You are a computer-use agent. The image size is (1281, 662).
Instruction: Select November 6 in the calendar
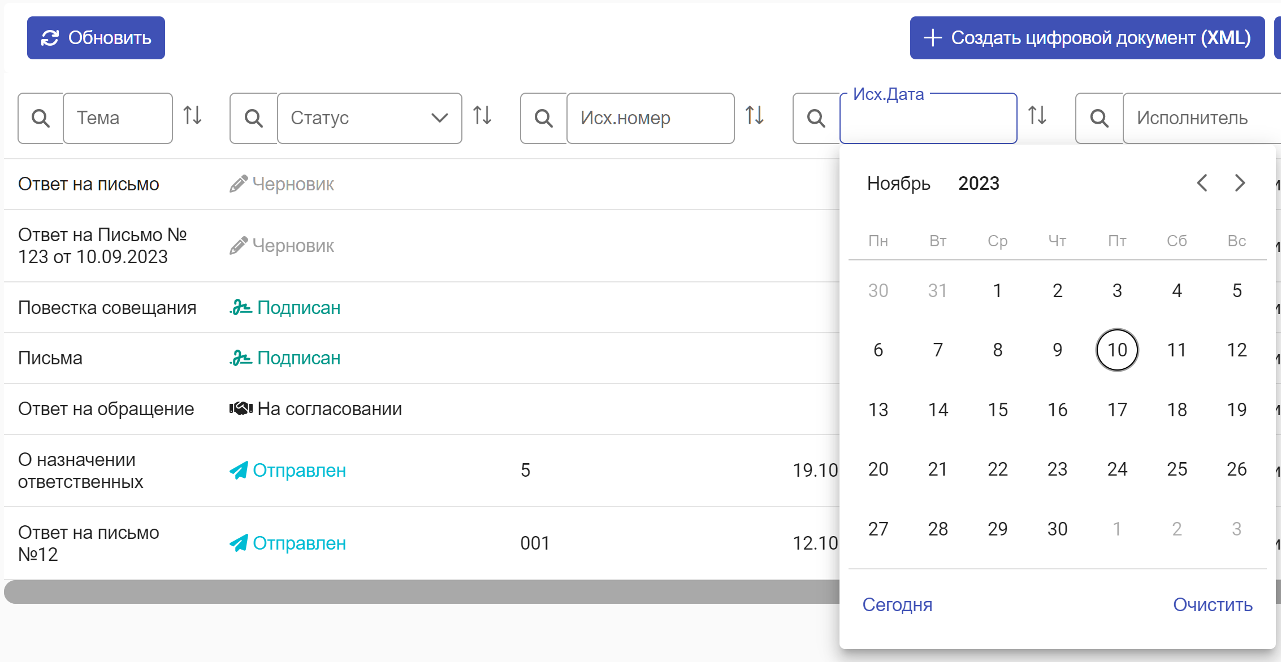click(878, 350)
